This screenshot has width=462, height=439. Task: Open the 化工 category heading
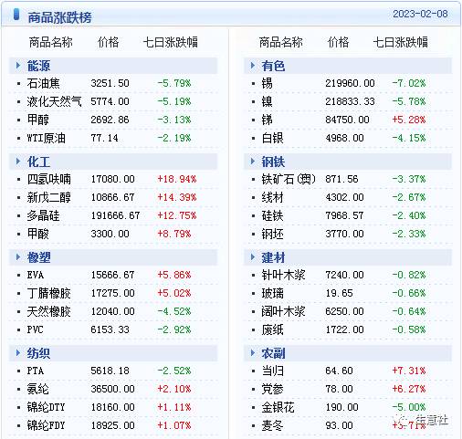coord(38,162)
